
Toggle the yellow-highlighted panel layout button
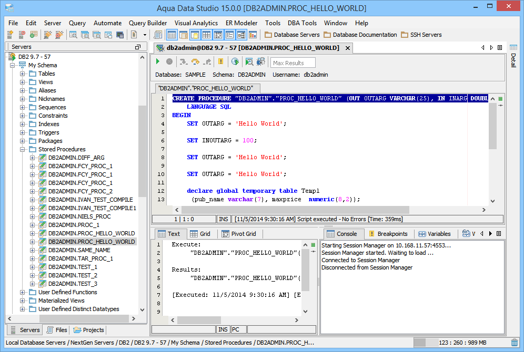pos(195,35)
